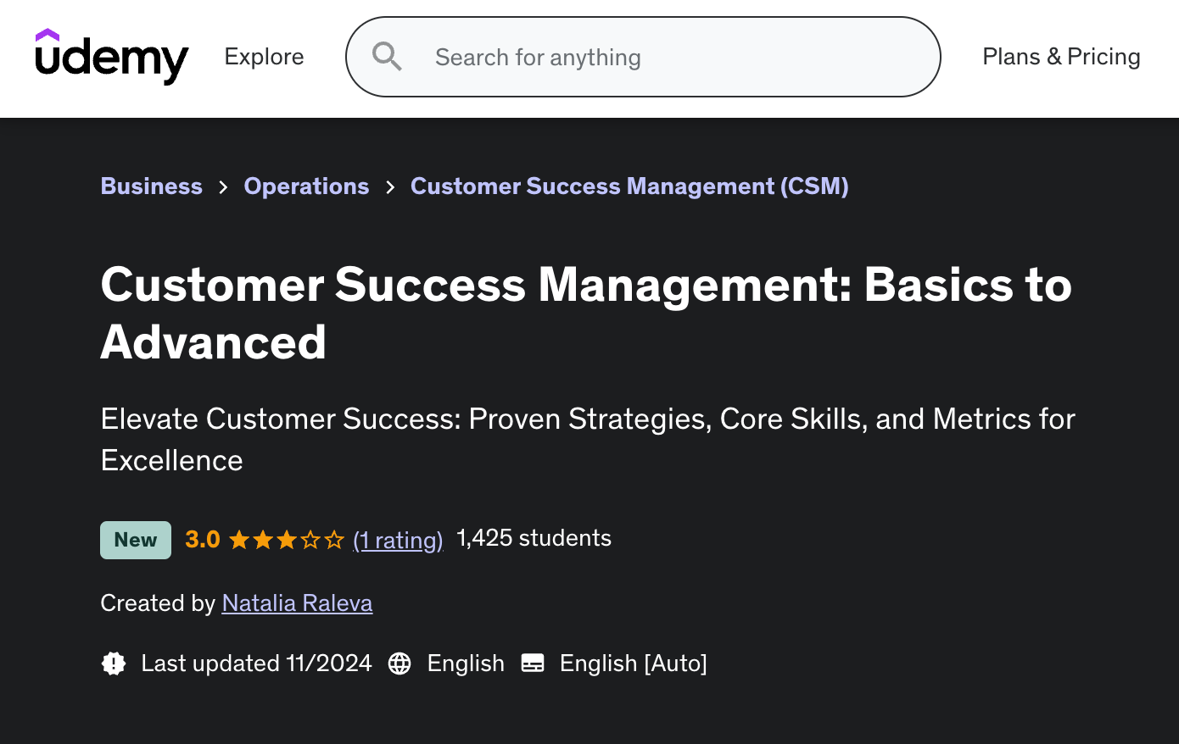The height and width of the screenshot is (744, 1179).
Task: Open the Explore menu
Action: [264, 57]
